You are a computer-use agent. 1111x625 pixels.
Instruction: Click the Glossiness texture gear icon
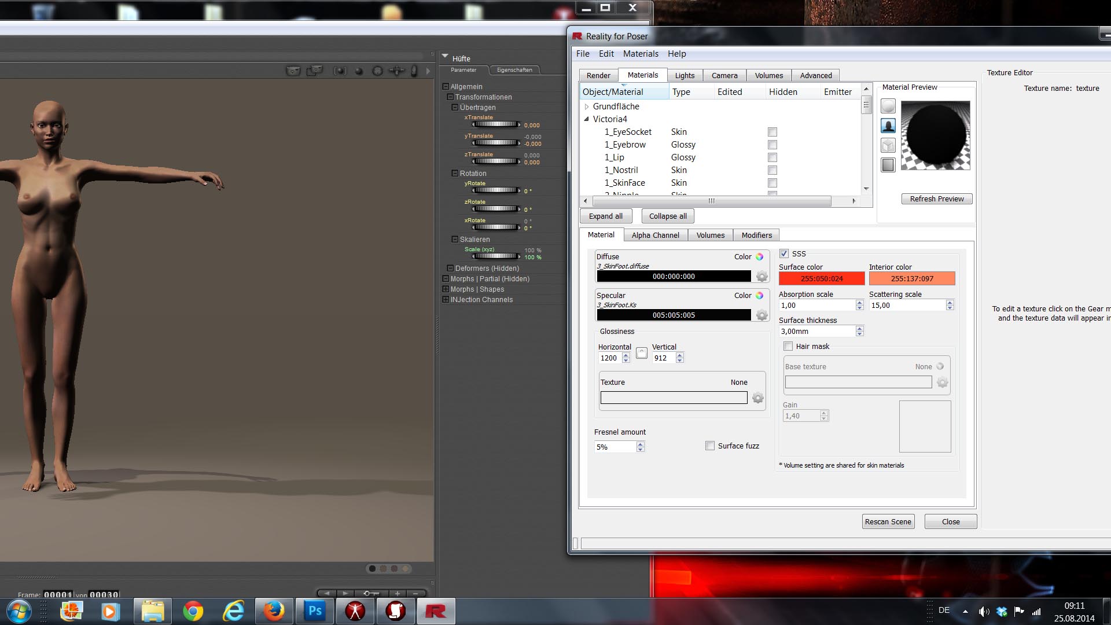coord(758,398)
